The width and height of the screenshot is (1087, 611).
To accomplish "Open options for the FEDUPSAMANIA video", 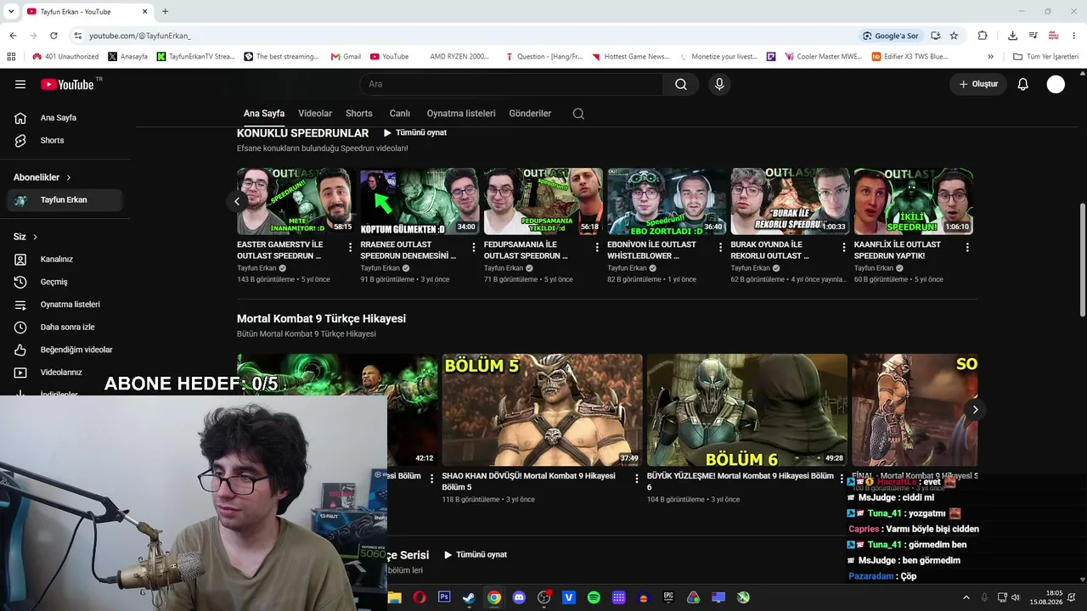I will pyautogui.click(x=596, y=248).
